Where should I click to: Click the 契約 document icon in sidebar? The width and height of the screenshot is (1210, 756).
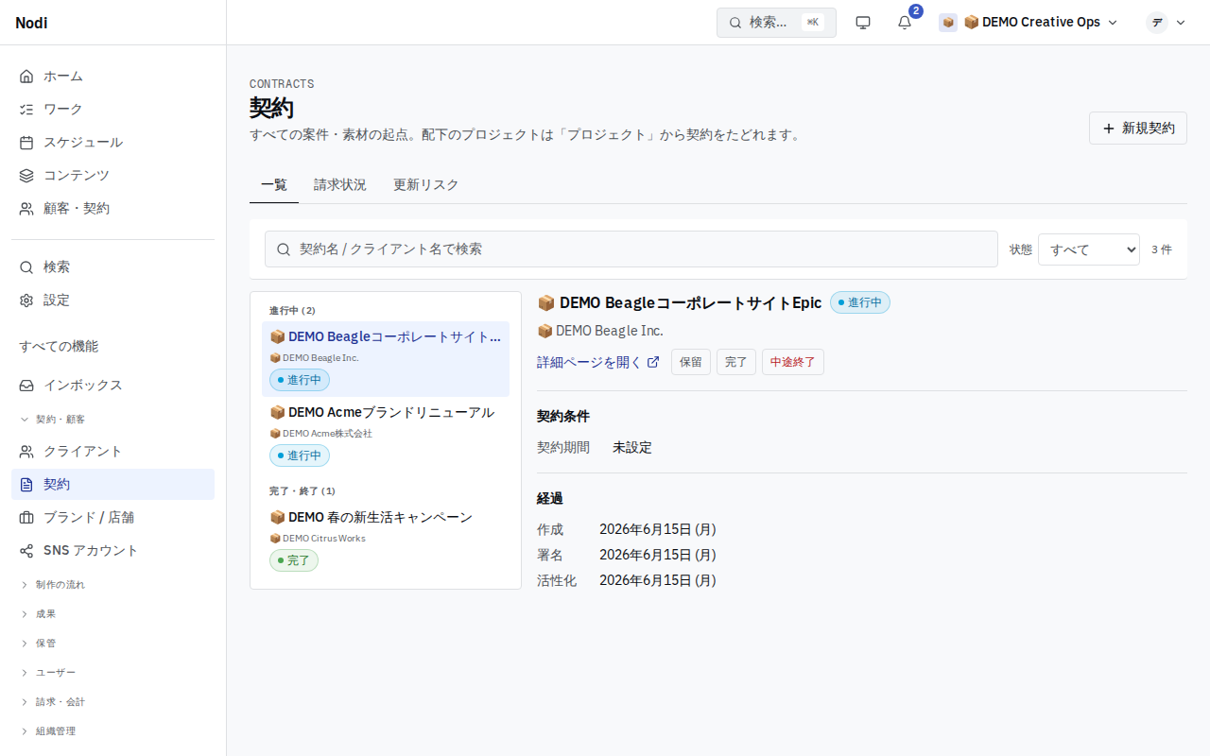(26, 485)
